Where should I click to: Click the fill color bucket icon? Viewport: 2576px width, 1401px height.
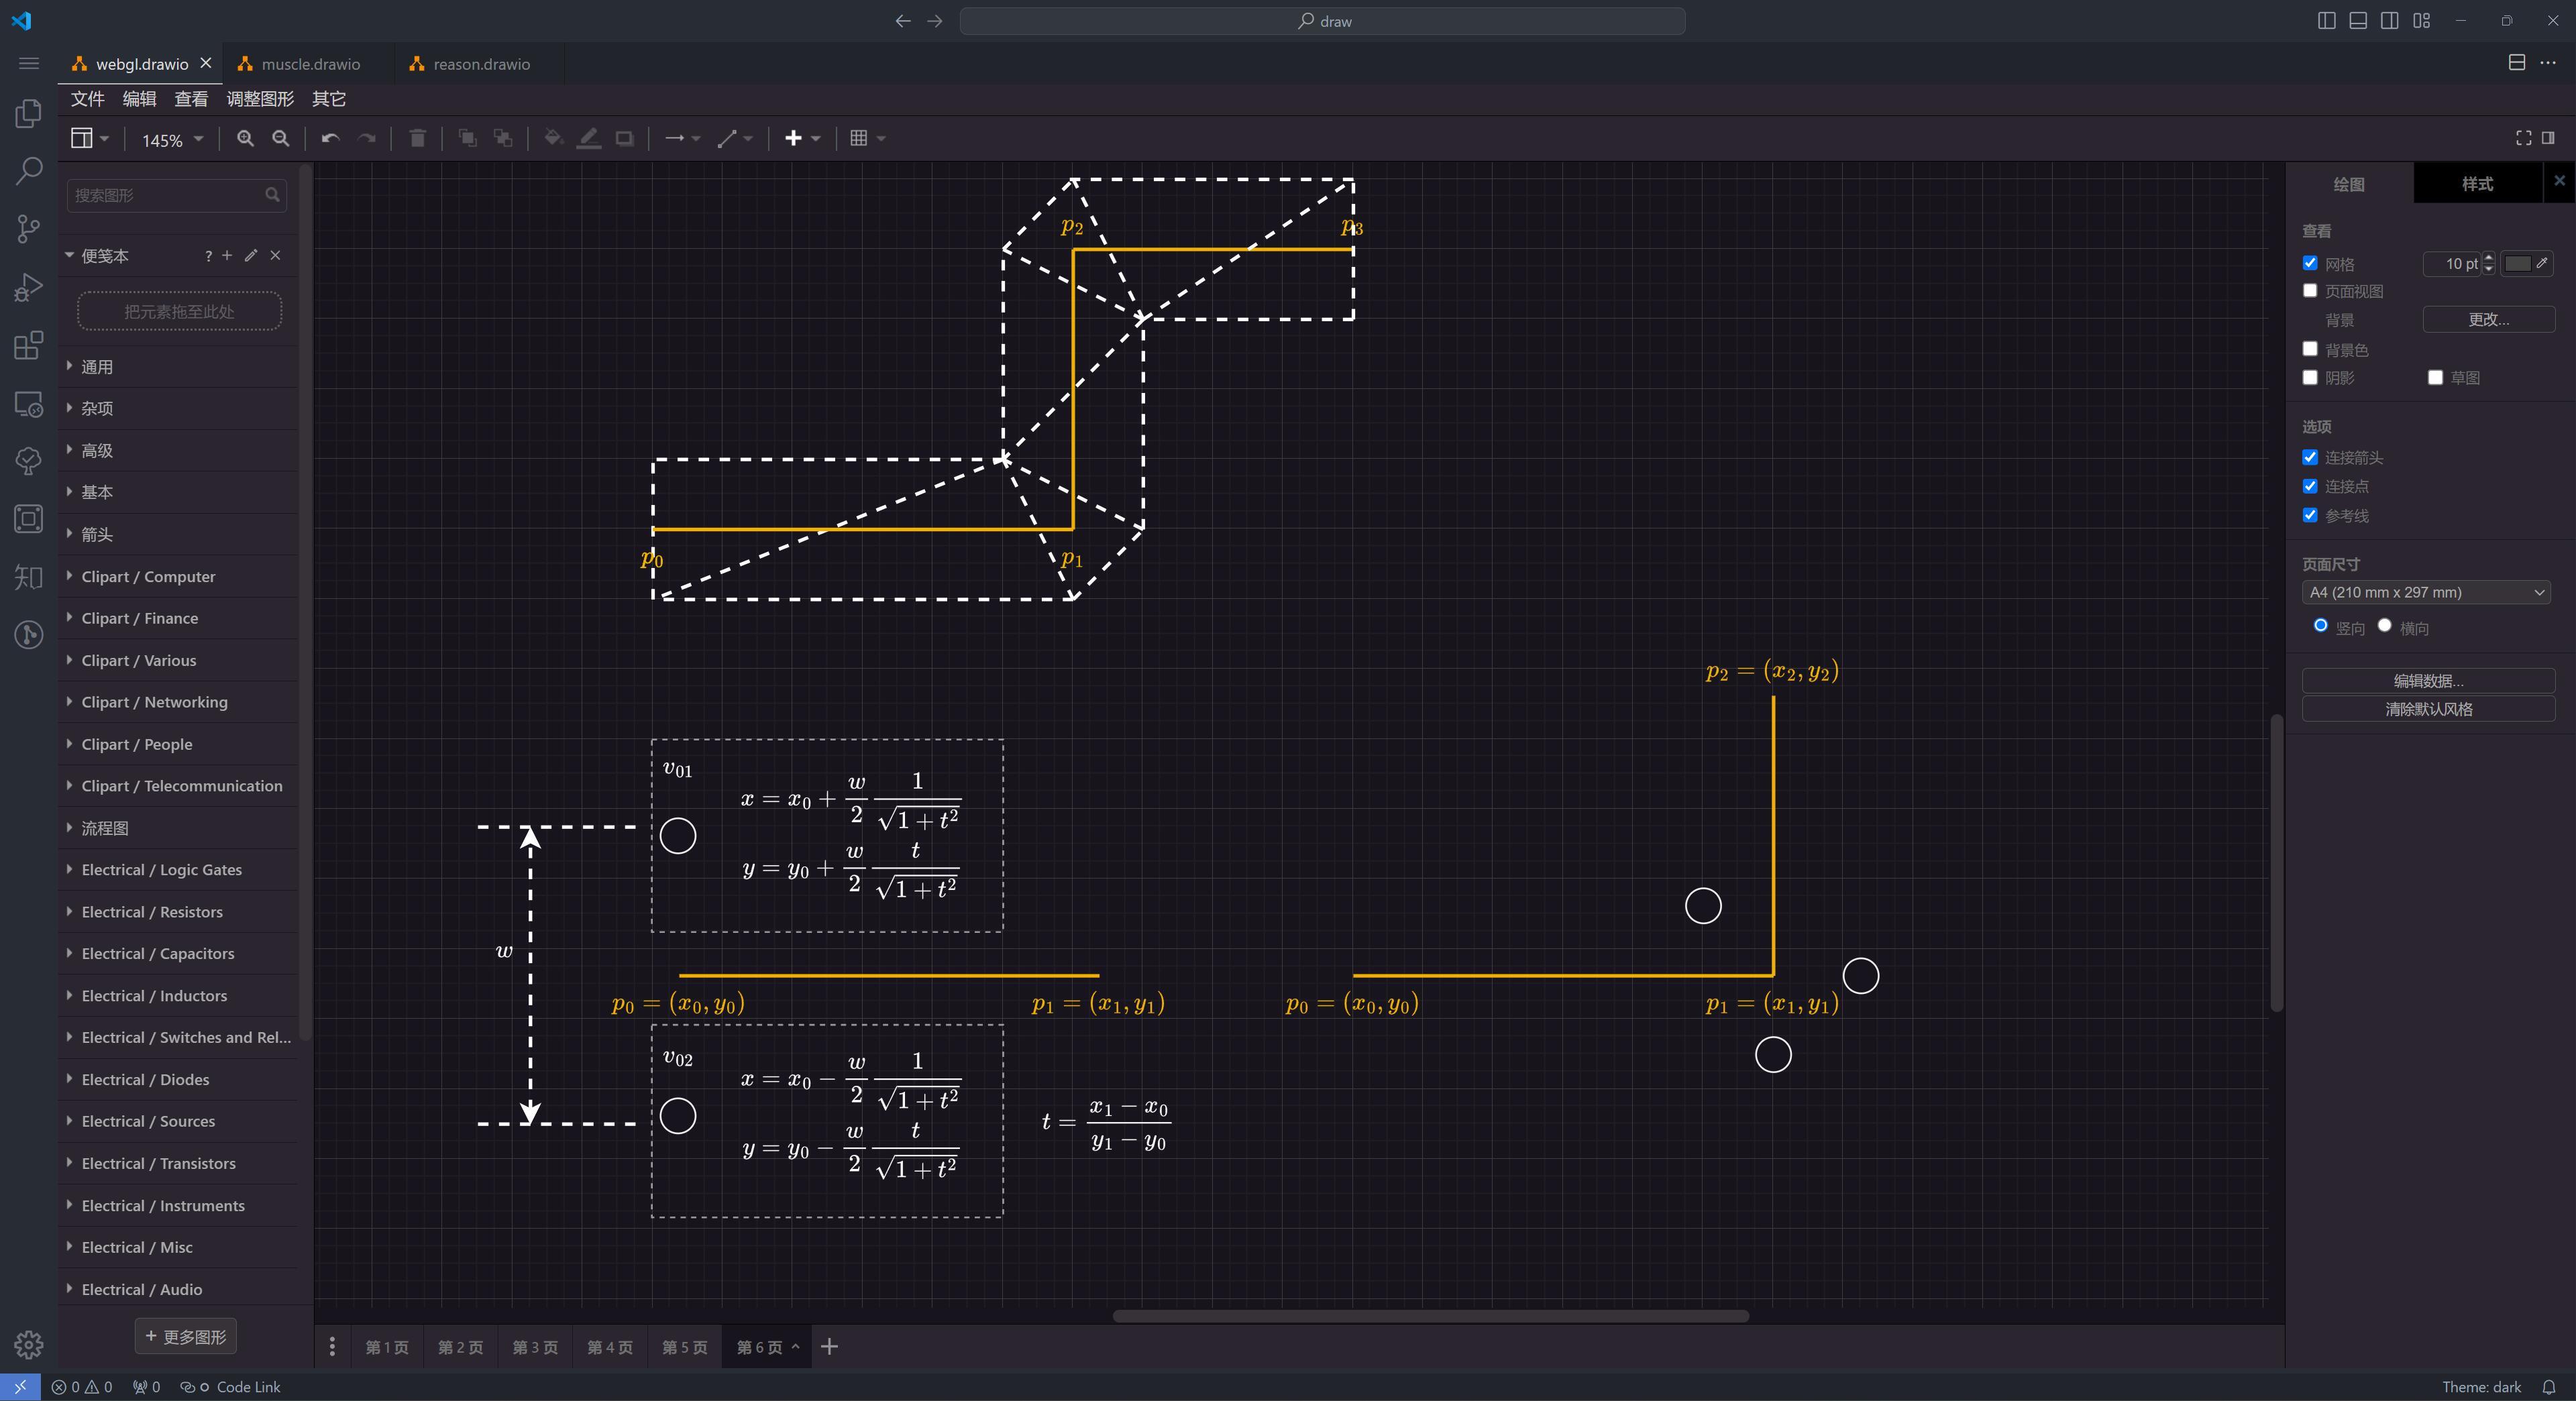coord(553,139)
